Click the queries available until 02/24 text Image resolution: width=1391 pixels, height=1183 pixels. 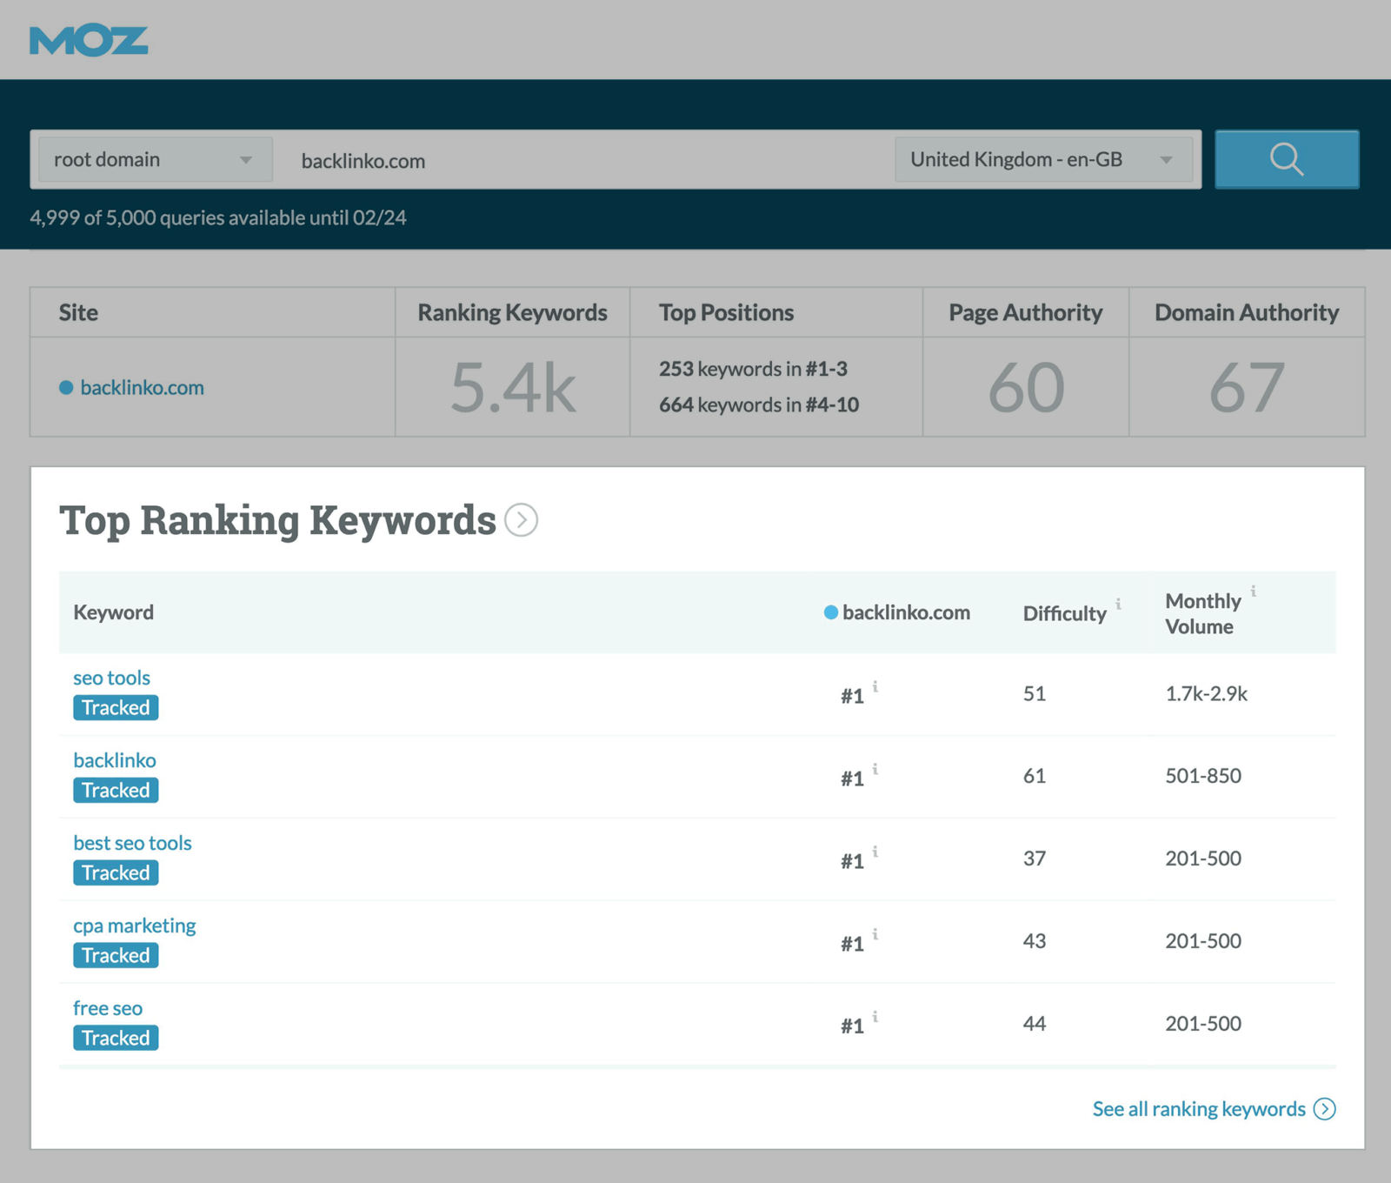[x=218, y=217]
